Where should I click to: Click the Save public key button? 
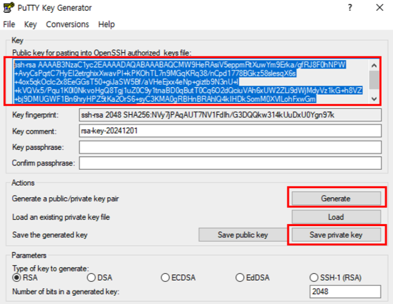click(243, 235)
